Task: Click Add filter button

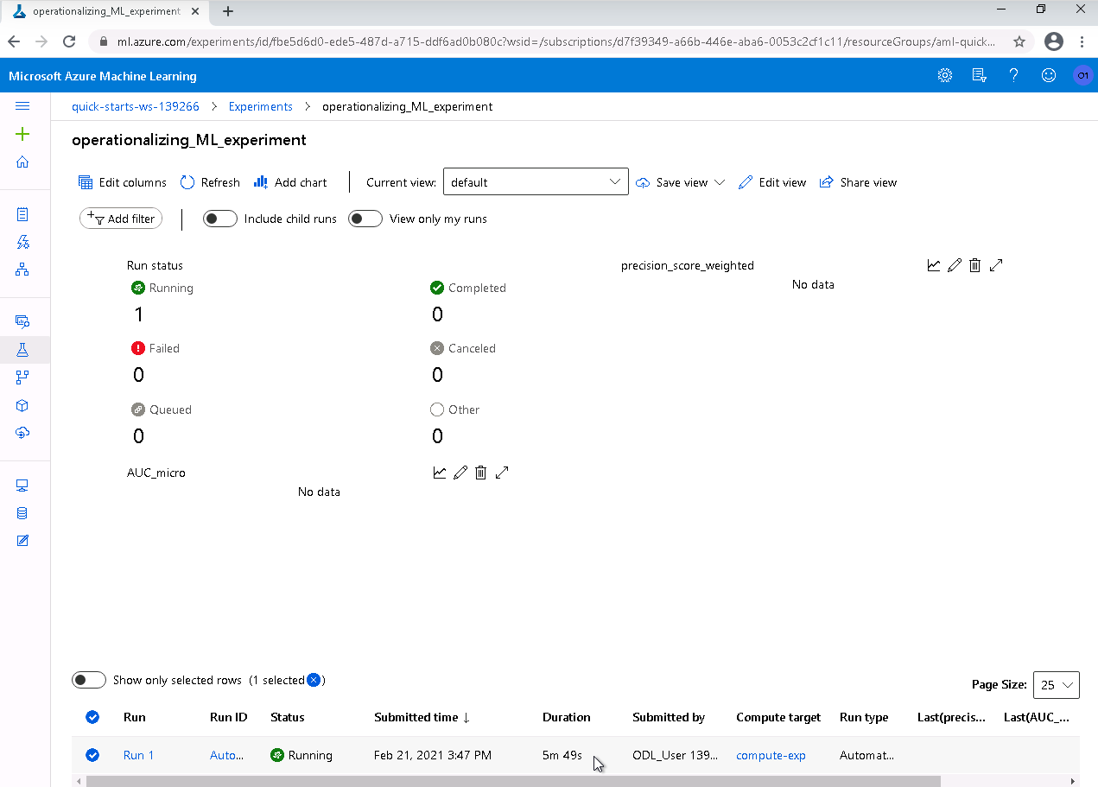Action: [x=121, y=219]
